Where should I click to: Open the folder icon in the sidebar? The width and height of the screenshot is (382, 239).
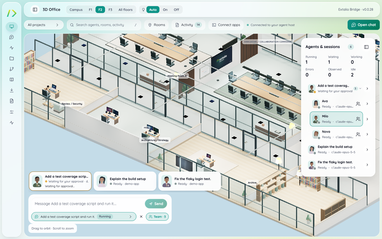[x=12, y=58]
